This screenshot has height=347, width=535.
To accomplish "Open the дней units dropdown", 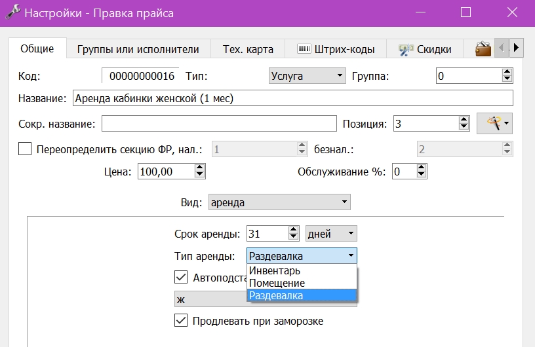I will (x=331, y=234).
